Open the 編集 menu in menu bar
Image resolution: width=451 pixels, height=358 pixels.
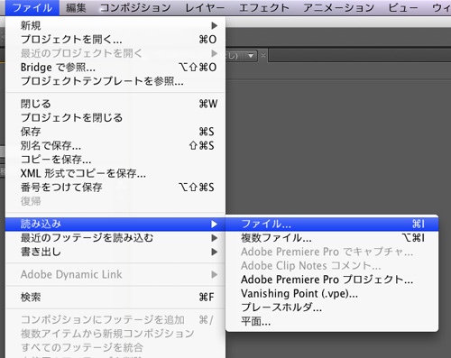coord(76,7)
